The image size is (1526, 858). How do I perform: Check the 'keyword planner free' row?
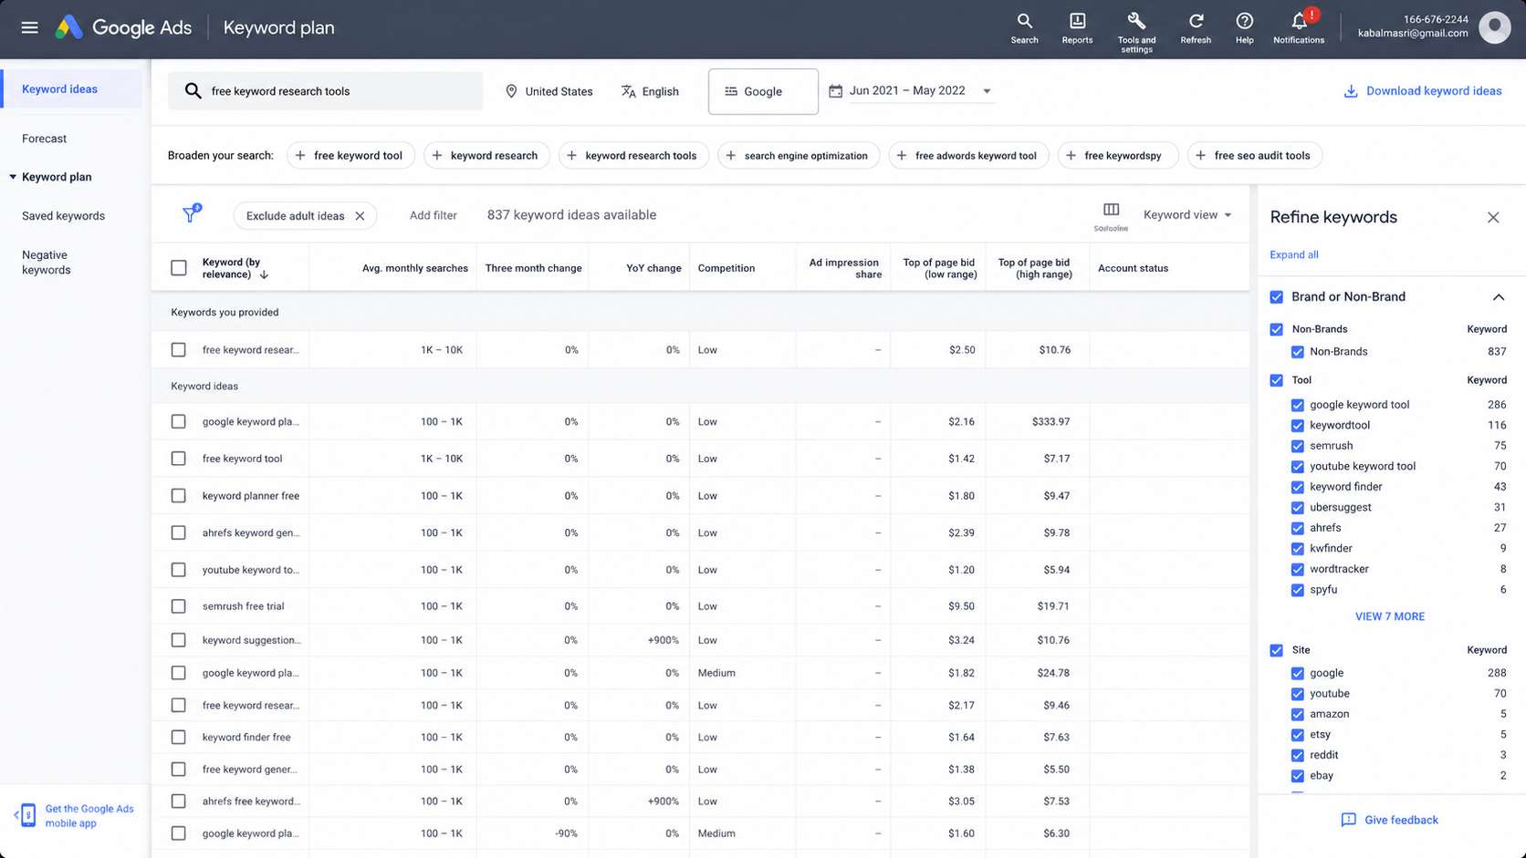pyautogui.click(x=179, y=496)
